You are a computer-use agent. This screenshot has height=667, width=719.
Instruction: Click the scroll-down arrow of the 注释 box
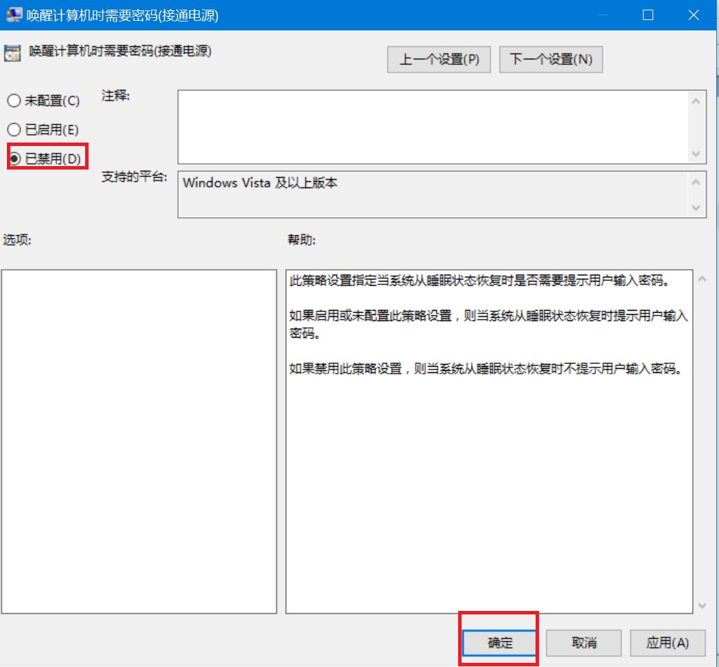click(x=696, y=155)
